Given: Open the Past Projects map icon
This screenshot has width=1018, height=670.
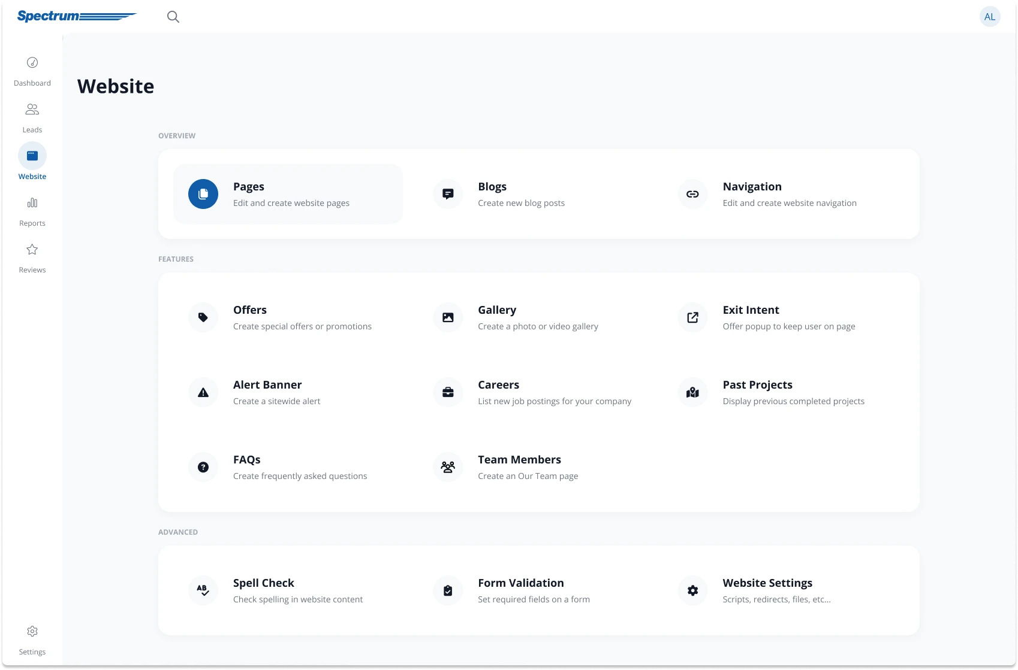Looking at the screenshot, I should (692, 392).
